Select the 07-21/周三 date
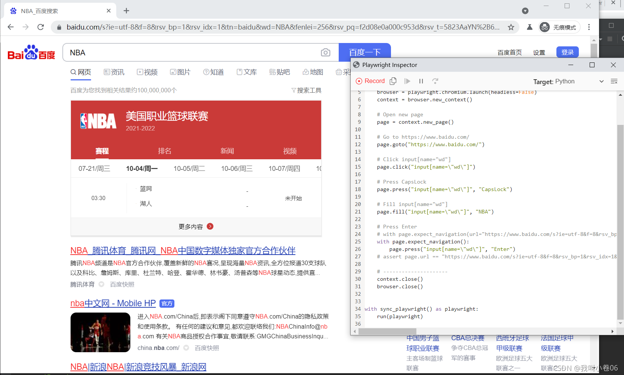Screen dimensions: 624x375 [x=94, y=169]
